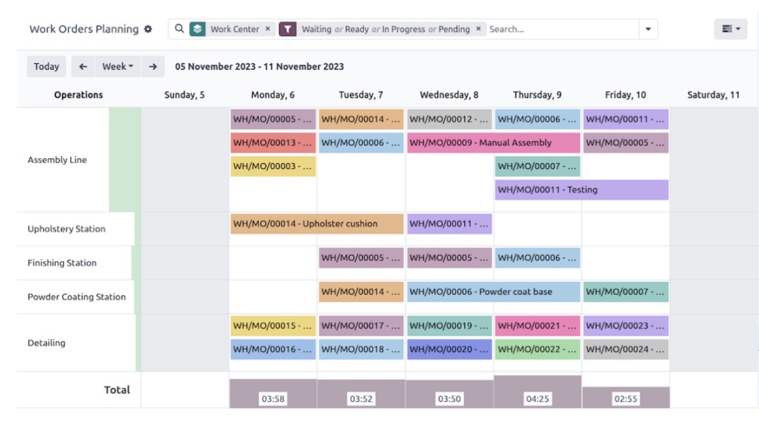Open WH/MO/00014 - Upholster cushion bar
The image size is (759, 424).
[x=317, y=224]
